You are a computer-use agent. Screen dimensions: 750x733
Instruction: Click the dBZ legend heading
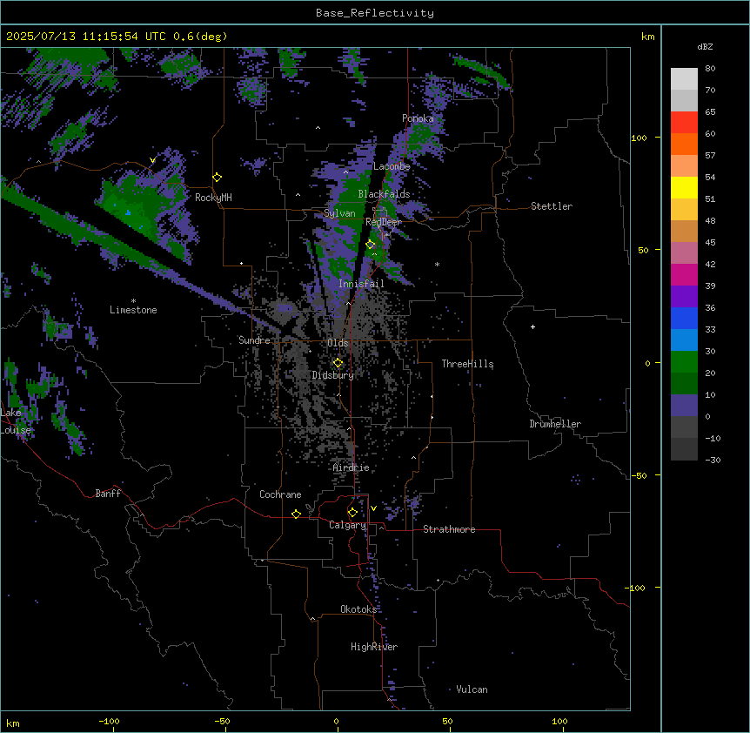pyautogui.click(x=705, y=46)
